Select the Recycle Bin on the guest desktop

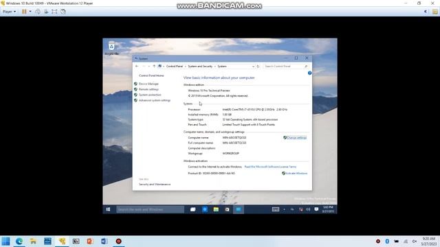111,48
